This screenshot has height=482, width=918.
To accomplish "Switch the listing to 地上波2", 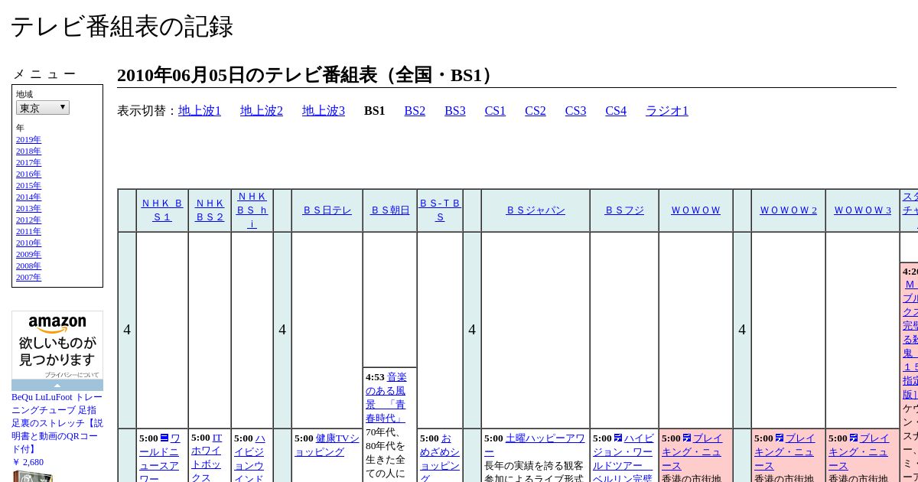I will [262, 111].
